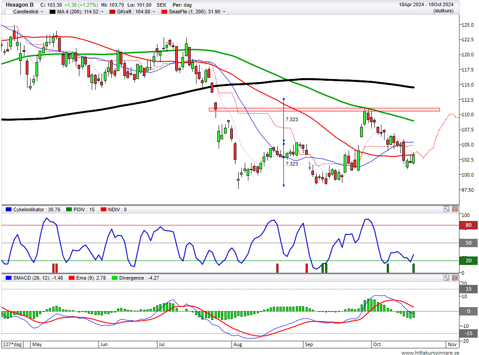The height and width of the screenshot is (355, 479).
Task: Click the white Candlestick color swatch
Action: (x=9, y=12)
